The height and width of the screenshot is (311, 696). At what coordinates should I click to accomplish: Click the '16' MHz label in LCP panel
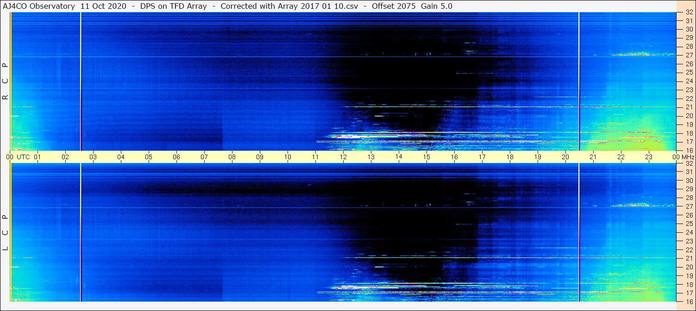[689, 301]
